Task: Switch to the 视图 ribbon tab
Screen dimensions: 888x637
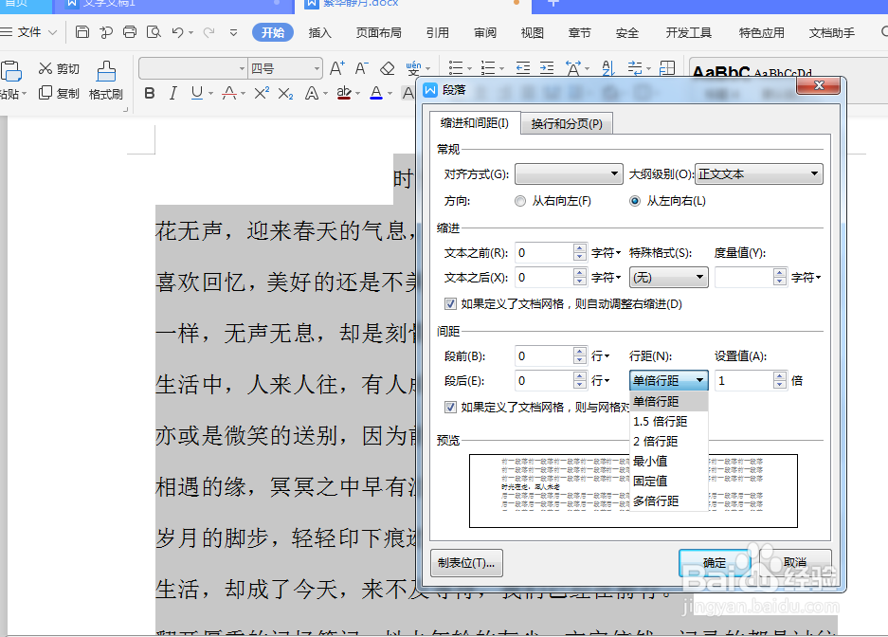Action: click(532, 33)
